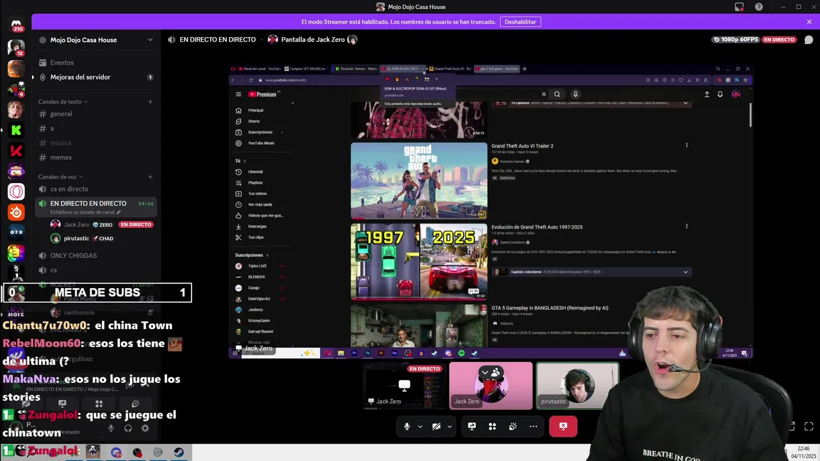The image size is (820, 461).
Task: Open the música text channel
Action: pos(96,143)
